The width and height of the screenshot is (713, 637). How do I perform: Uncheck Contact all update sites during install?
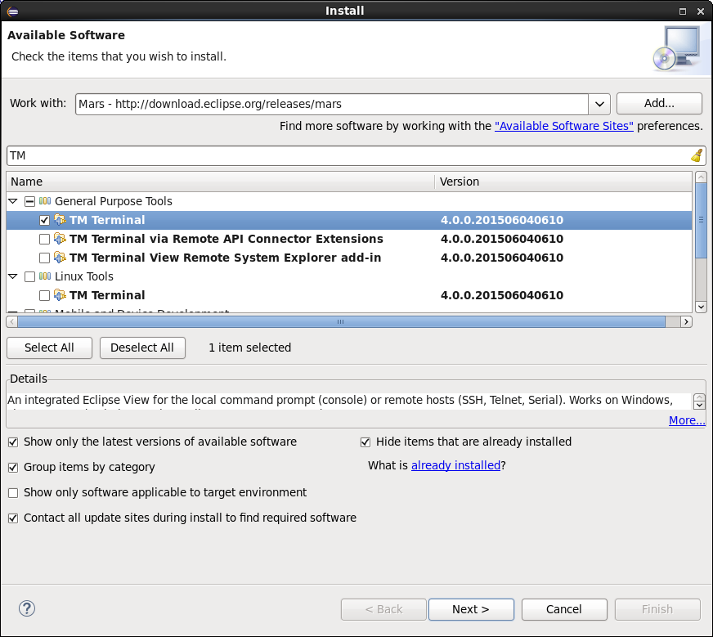(13, 518)
